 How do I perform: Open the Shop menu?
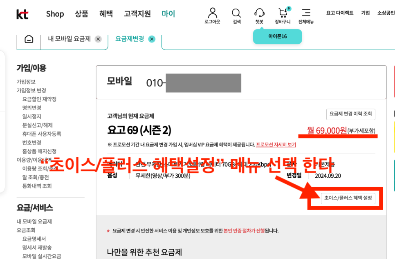tap(55, 14)
